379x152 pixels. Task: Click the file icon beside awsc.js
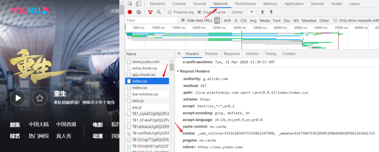point(129,101)
